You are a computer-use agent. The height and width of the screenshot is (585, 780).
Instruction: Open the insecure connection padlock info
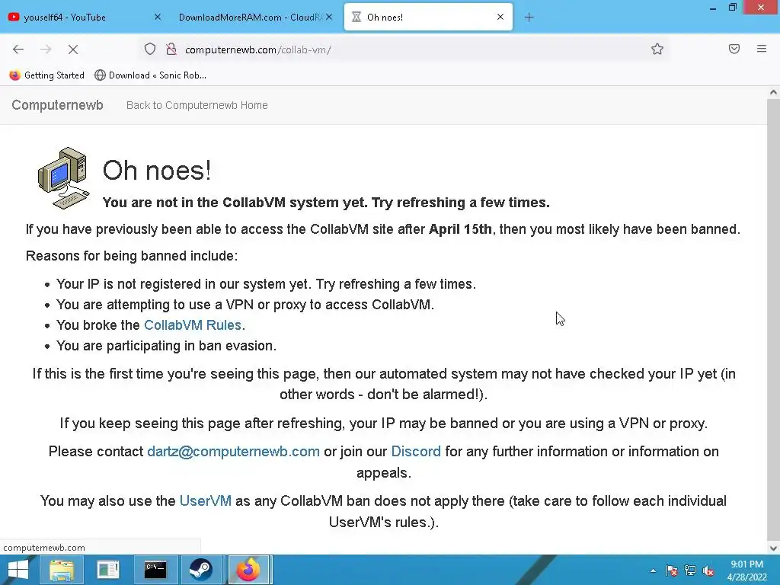(x=171, y=49)
